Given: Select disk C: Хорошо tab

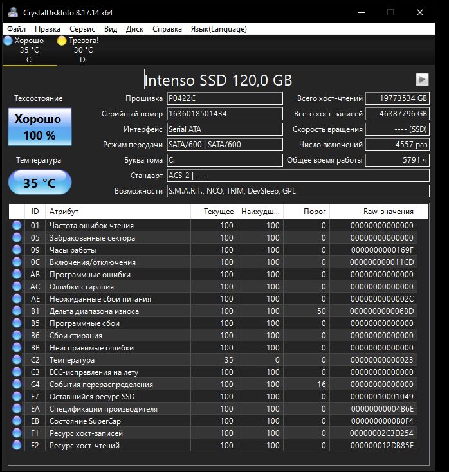Looking at the screenshot, I should 29,50.
